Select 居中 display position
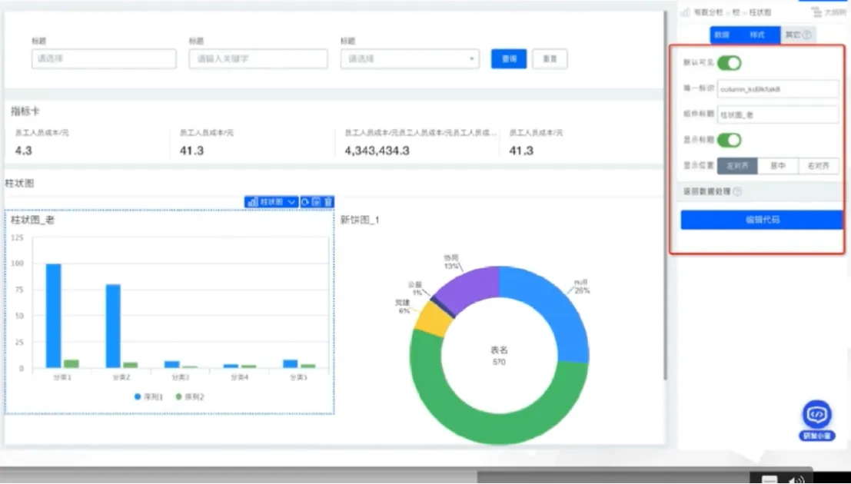Viewport: 851px width, 484px height. (778, 166)
